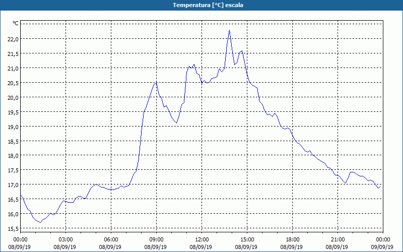The height and width of the screenshot is (252, 403).
Task: Click the 09/09/19 date label
Action: (383, 247)
